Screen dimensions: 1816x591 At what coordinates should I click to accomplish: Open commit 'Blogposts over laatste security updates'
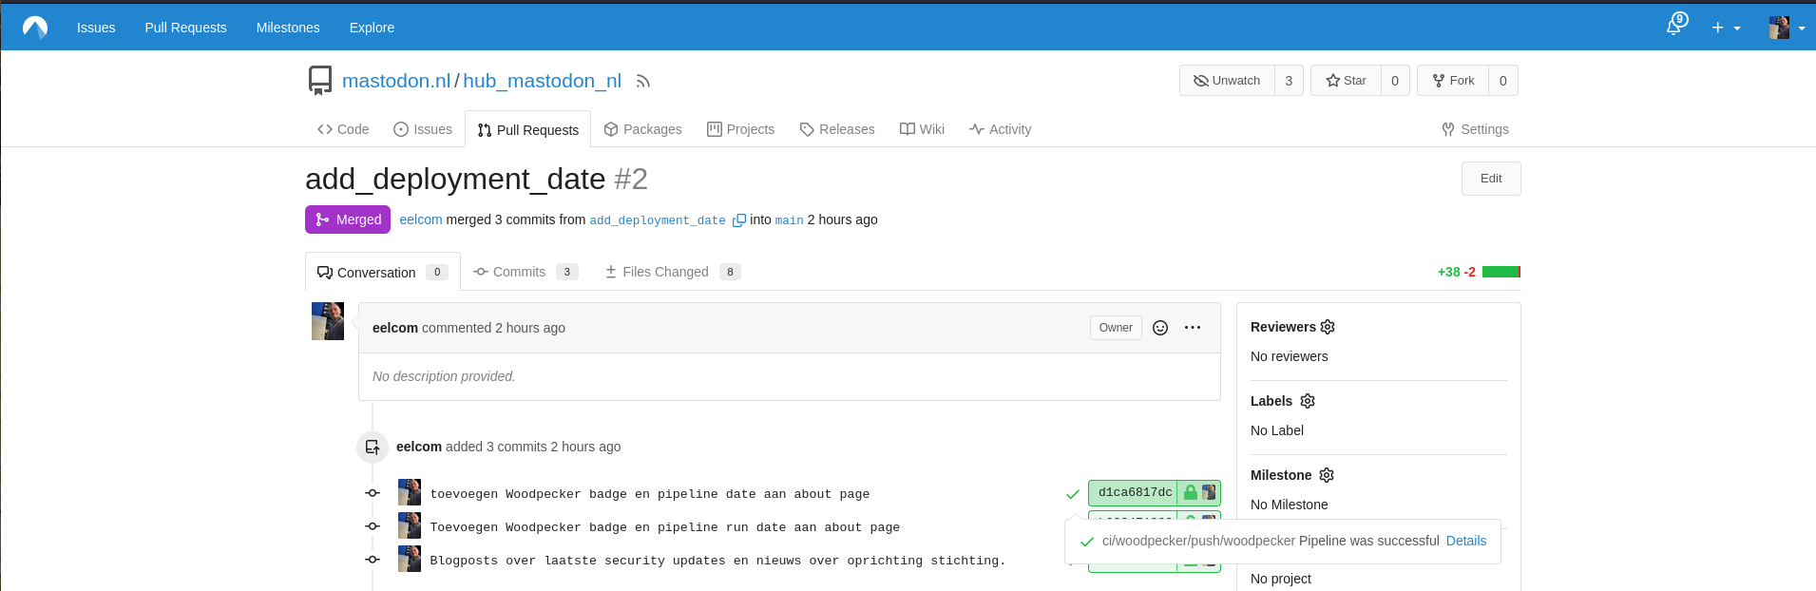tap(717, 561)
